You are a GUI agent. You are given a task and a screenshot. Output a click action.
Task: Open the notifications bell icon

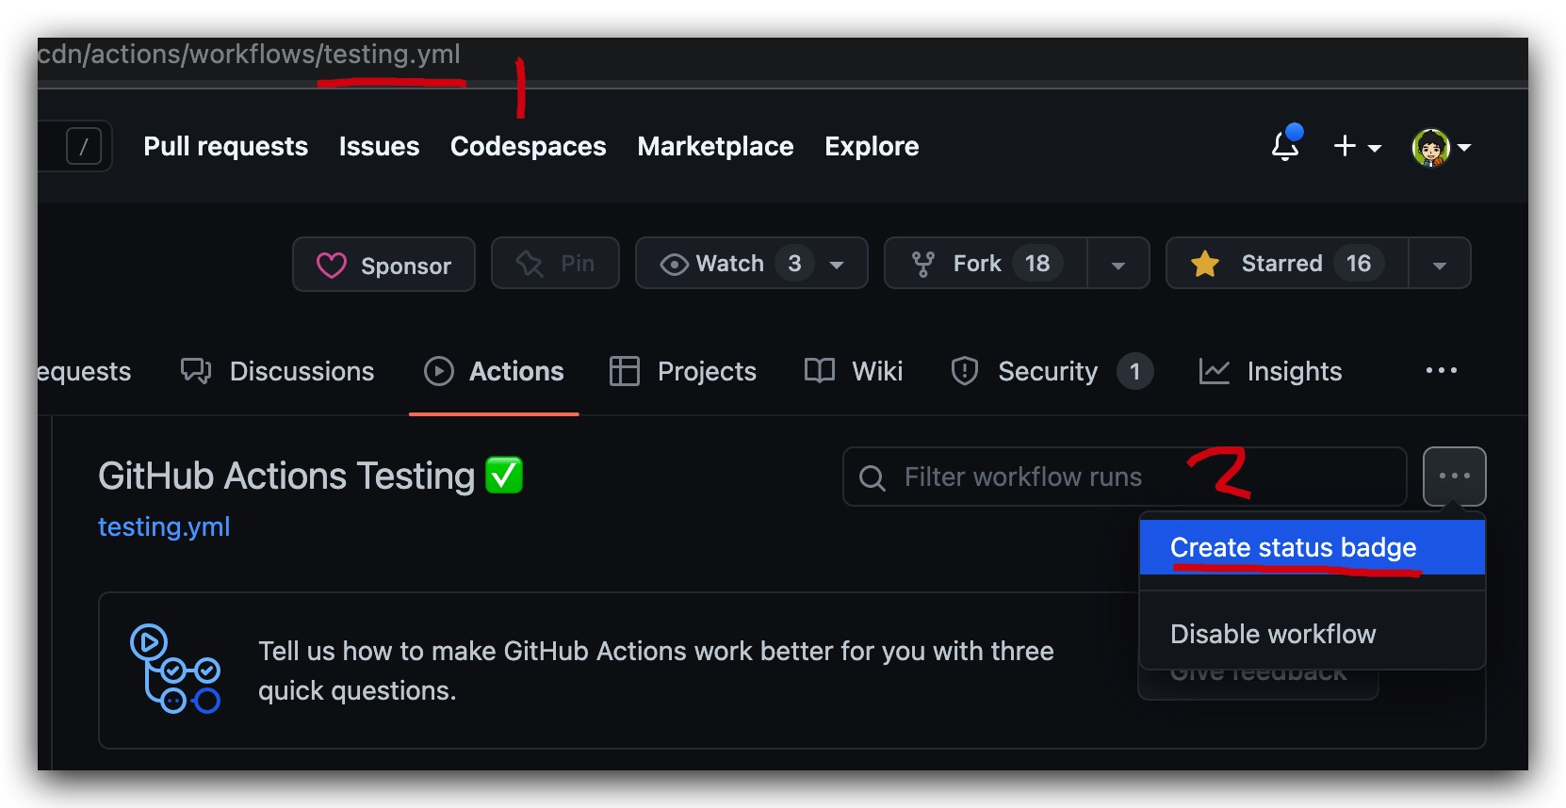1286,146
